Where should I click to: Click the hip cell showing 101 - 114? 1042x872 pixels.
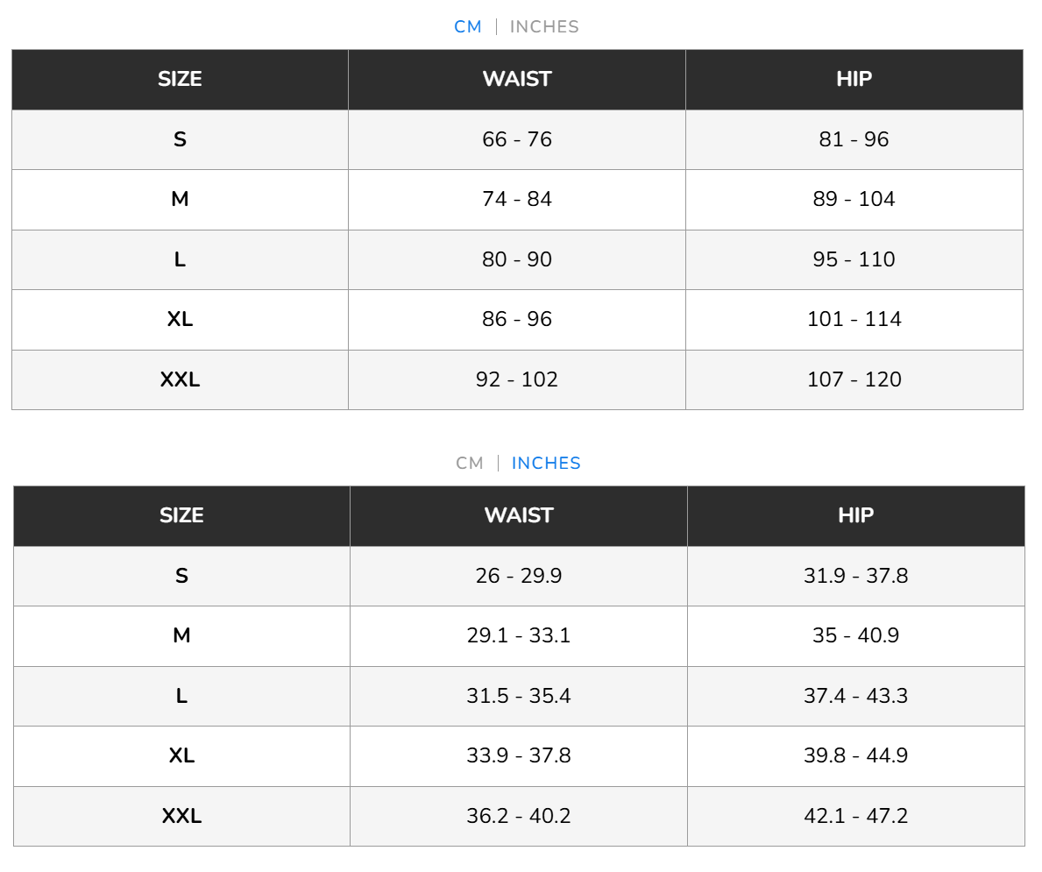[854, 320]
